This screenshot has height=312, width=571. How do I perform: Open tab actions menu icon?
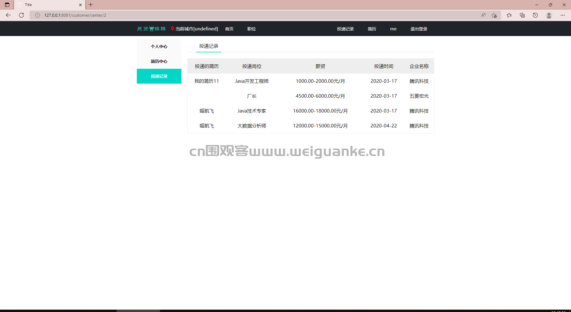[x=7, y=5]
